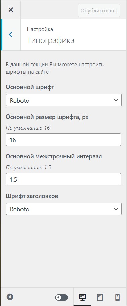The width and height of the screenshot is (127, 306).
Task: Expand the Шрифт заголовков font dropdown
Action: (x=64, y=209)
